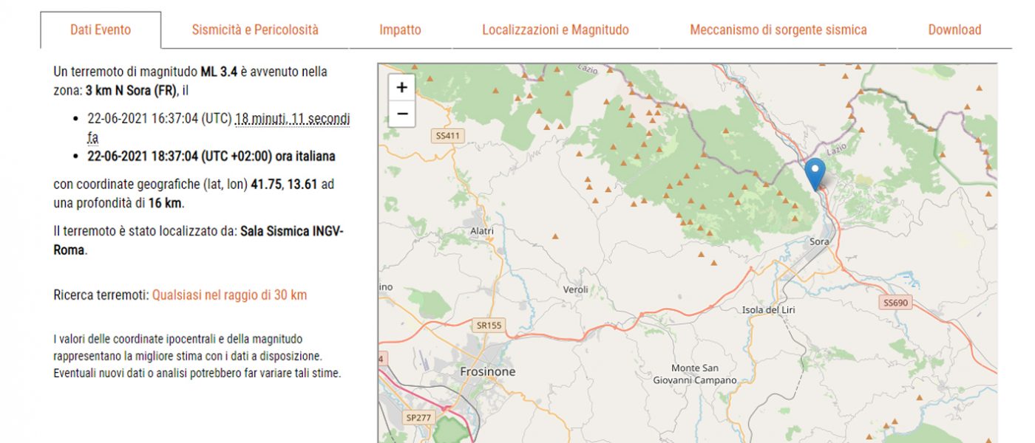Image resolution: width=1035 pixels, height=443 pixels.
Task: Click the Frosinone city label on map
Action: 487,371
